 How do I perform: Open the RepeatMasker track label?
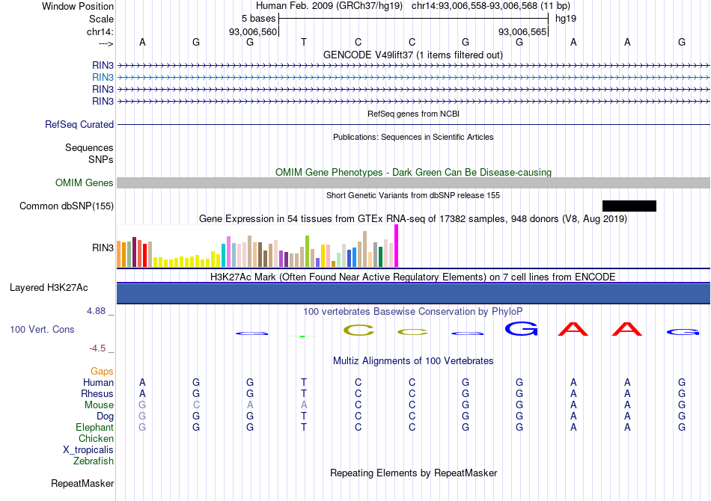click(82, 484)
